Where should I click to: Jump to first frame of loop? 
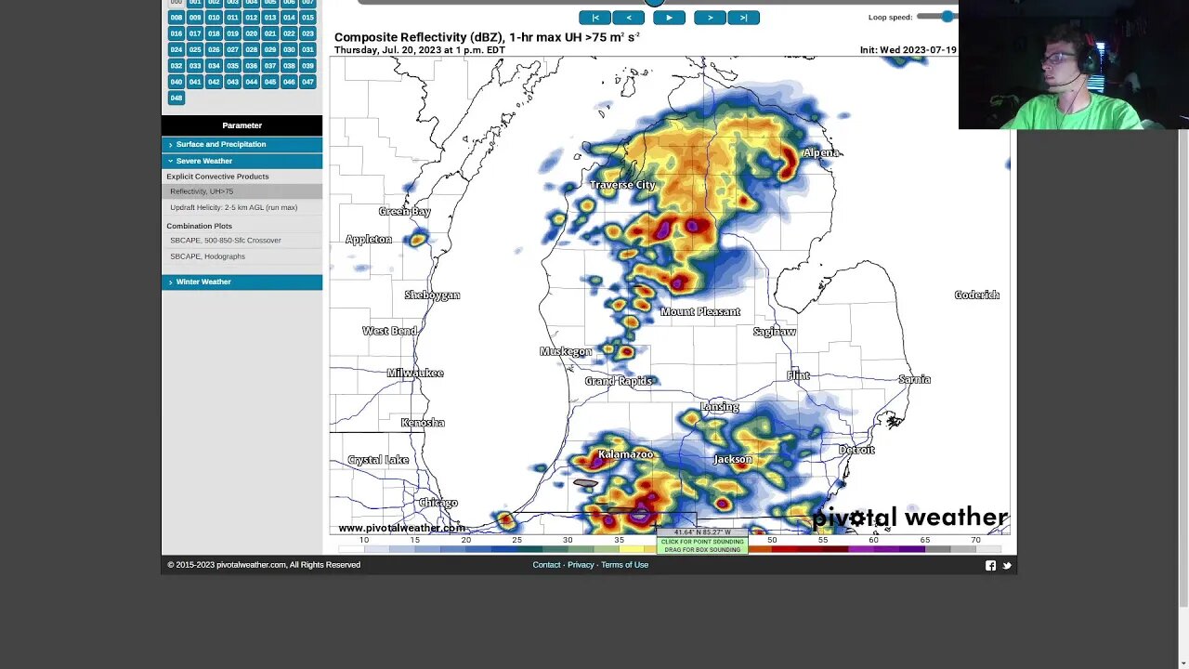[x=594, y=18]
